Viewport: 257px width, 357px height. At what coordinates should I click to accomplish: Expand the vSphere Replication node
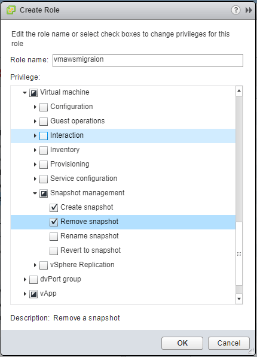(x=35, y=265)
